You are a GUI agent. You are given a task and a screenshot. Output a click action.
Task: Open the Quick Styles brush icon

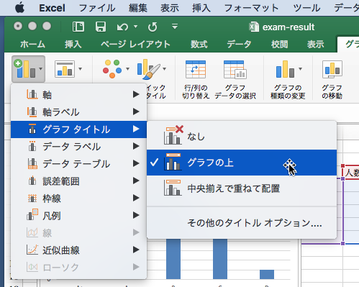[x=149, y=69]
